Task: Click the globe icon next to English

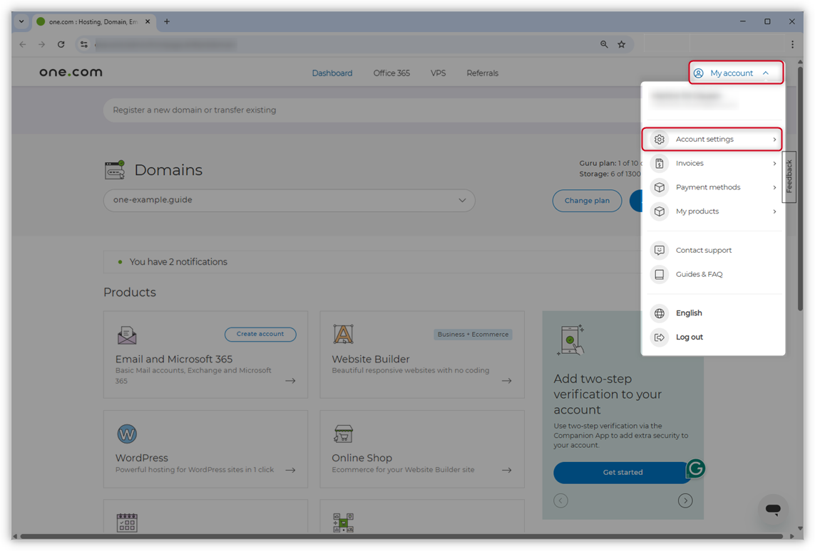Action: click(x=659, y=313)
